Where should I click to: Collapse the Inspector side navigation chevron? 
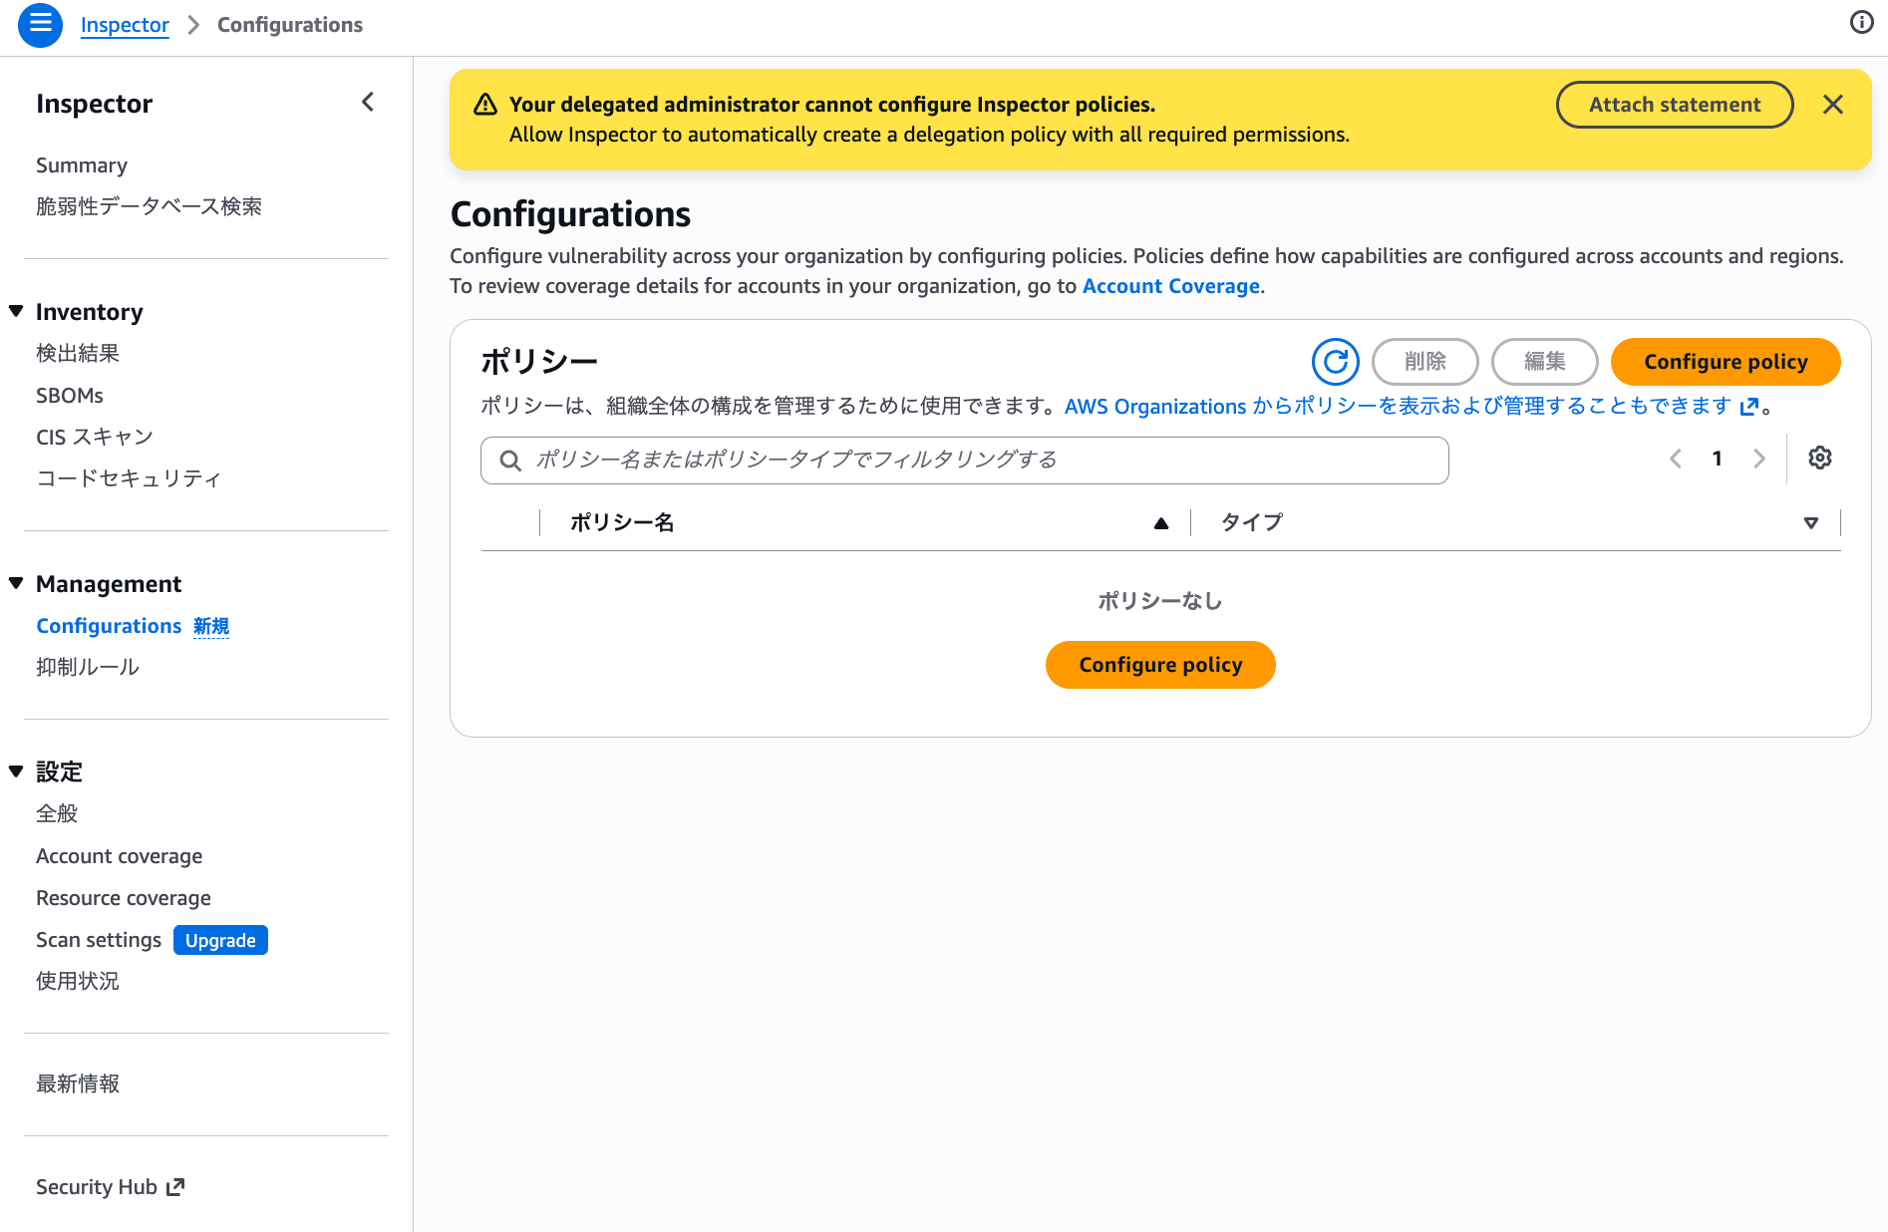pyautogui.click(x=368, y=102)
